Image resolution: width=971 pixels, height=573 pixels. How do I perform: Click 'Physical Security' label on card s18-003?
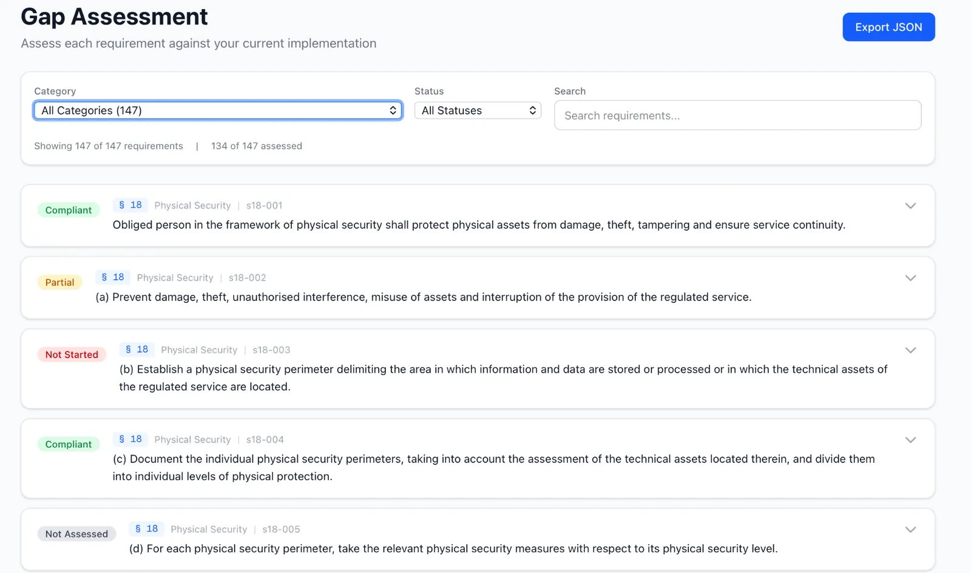199,350
